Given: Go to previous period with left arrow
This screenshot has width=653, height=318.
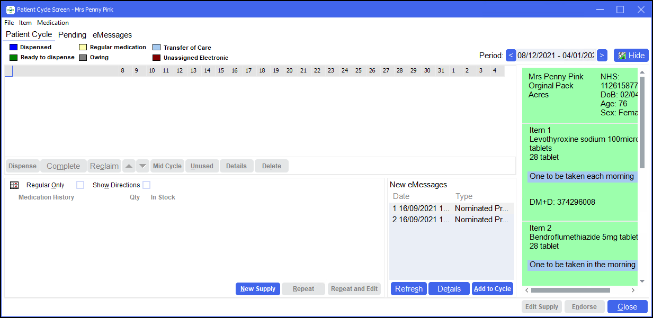Looking at the screenshot, I should coord(511,56).
